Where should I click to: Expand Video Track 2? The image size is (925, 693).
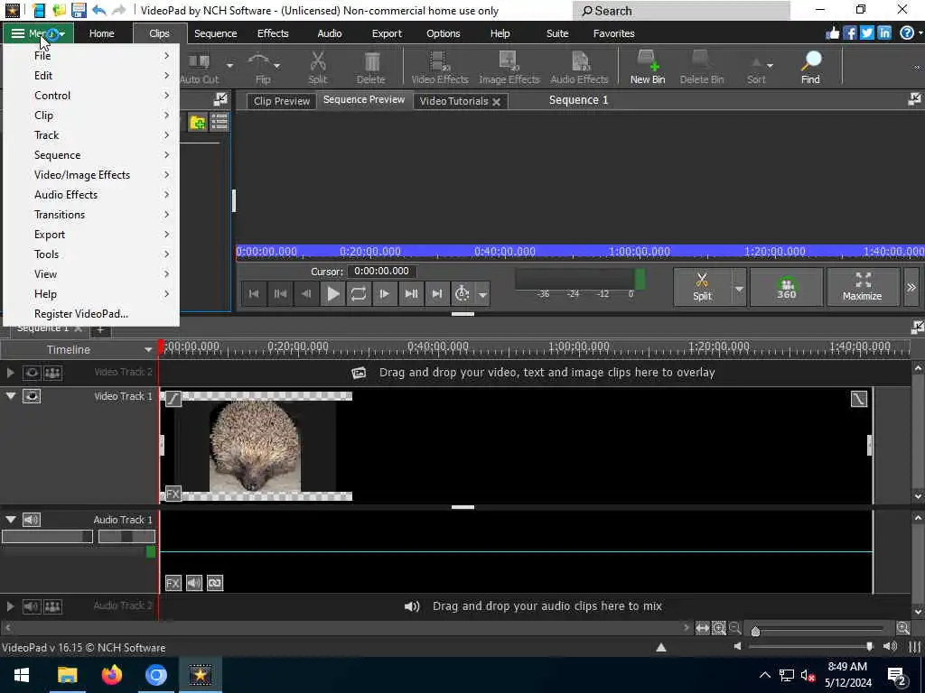tap(11, 373)
